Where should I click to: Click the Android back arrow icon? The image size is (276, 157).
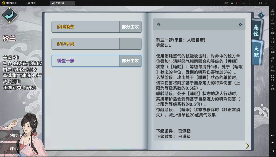click(272, 136)
